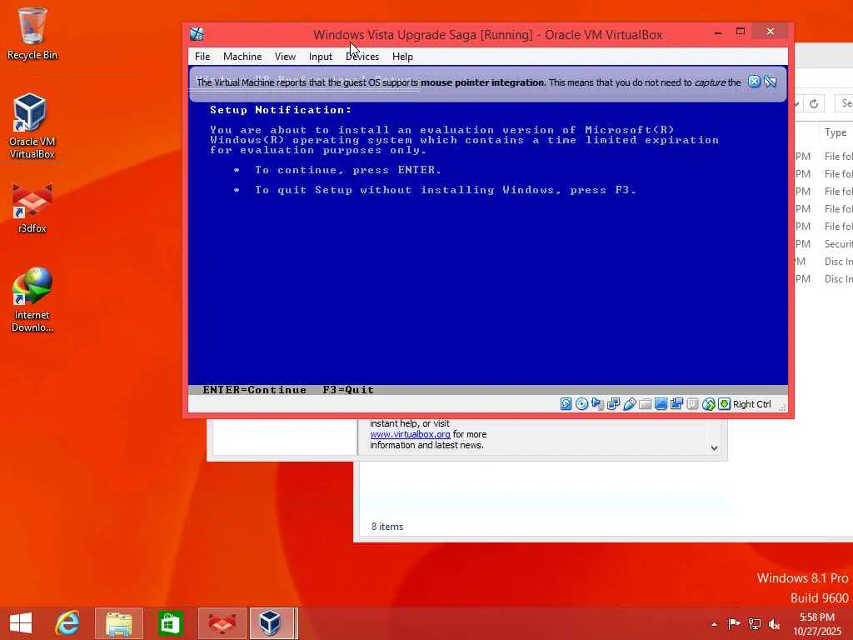Viewport: 853px width, 640px height.
Task: Click the do-not-show-again notification icon
Action: 771,82
